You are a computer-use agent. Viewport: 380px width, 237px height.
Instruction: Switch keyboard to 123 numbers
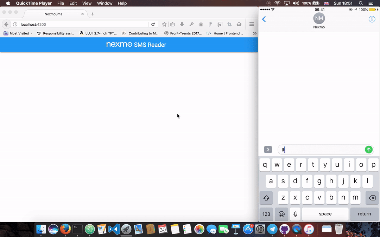pos(266,214)
